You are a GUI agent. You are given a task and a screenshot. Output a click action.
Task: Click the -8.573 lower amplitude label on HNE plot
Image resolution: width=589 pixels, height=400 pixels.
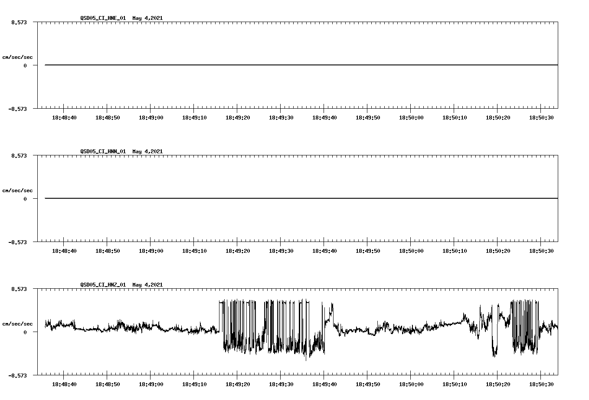[18, 110]
